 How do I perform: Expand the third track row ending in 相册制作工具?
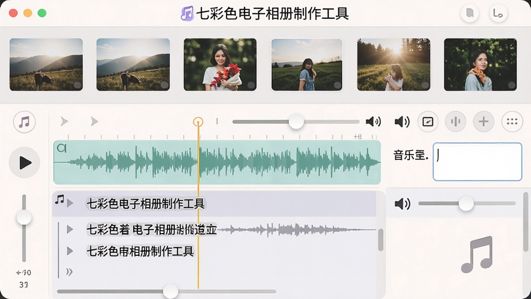point(70,251)
